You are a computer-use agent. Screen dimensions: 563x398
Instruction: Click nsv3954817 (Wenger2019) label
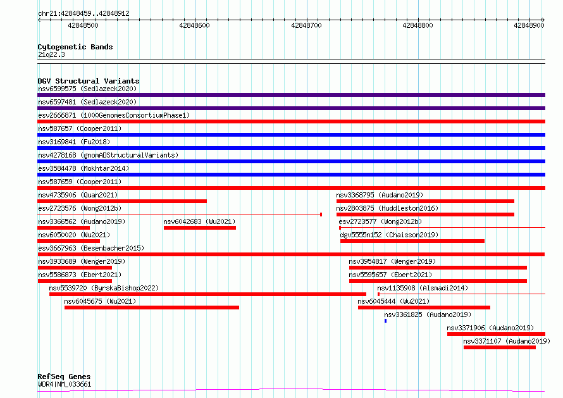[x=392, y=261]
